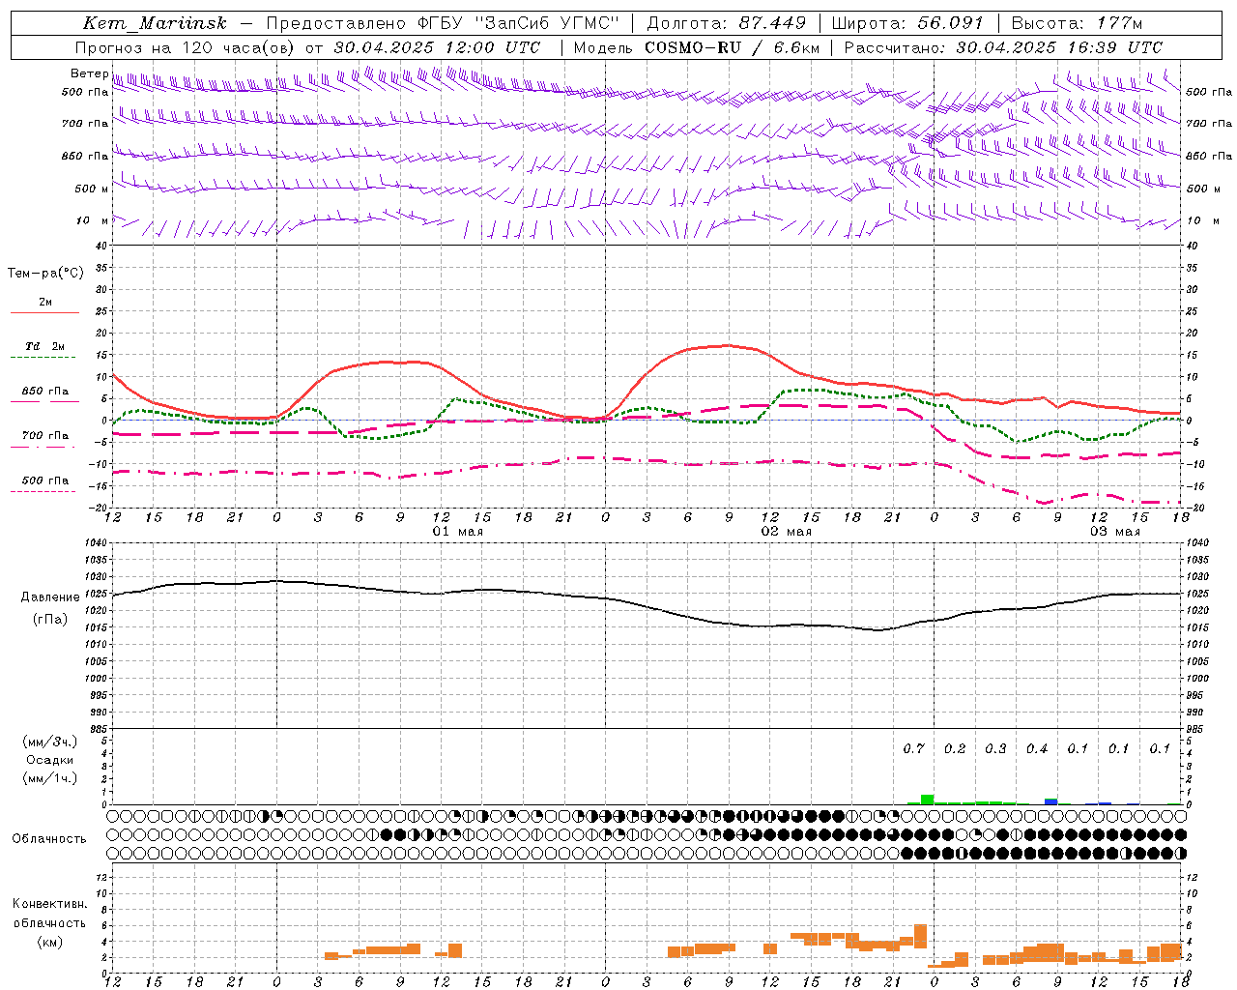Click the tallest green precipitation bar
Screen dimensions: 1237x990
pyautogui.click(x=927, y=800)
